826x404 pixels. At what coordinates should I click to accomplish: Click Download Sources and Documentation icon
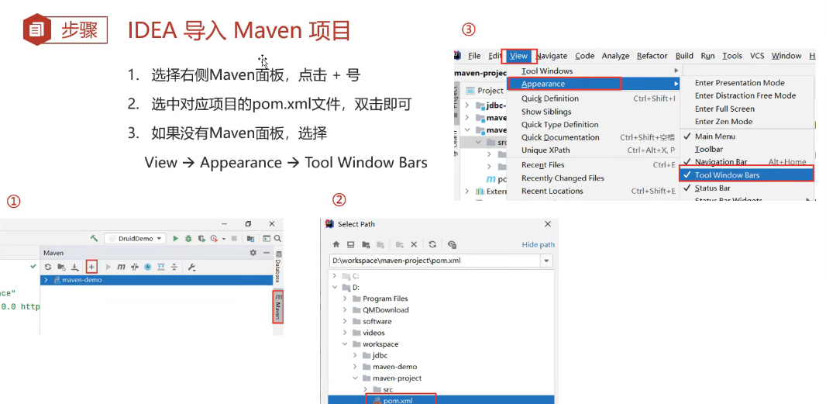(x=75, y=267)
